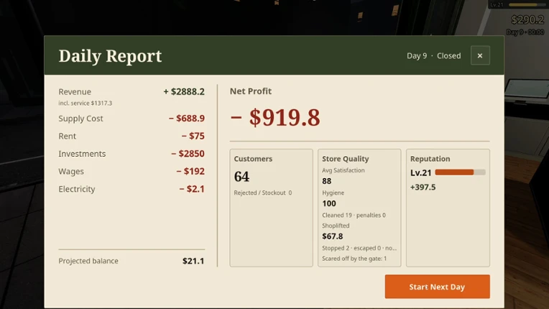This screenshot has height=309, width=549.
Task: Select the Customers stat card
Action: [x=272, y=208]
